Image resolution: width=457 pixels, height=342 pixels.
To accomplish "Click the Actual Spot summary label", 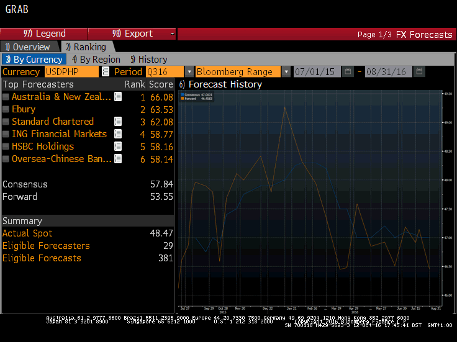I will pyautogui.click(x=27, y=233).
